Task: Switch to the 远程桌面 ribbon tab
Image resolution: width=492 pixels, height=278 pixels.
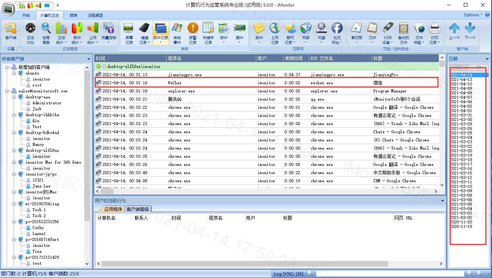Action: tap(95, 15)
